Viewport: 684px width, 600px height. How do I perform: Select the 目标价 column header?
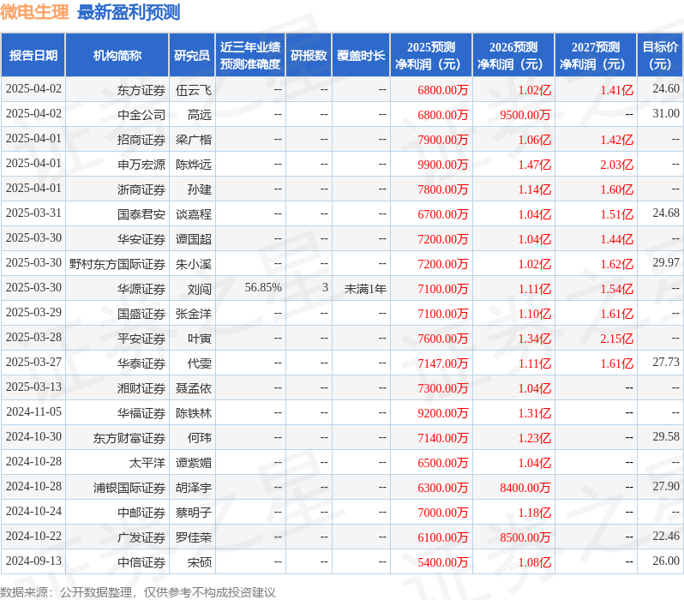click(x=660, y=56)
